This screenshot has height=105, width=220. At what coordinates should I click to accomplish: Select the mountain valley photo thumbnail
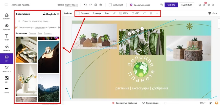(49, 88)
